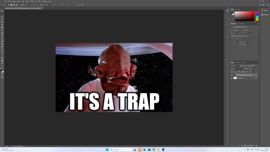Open the Filter menu
Screen dimensions: 270x152
coord(32,1)
